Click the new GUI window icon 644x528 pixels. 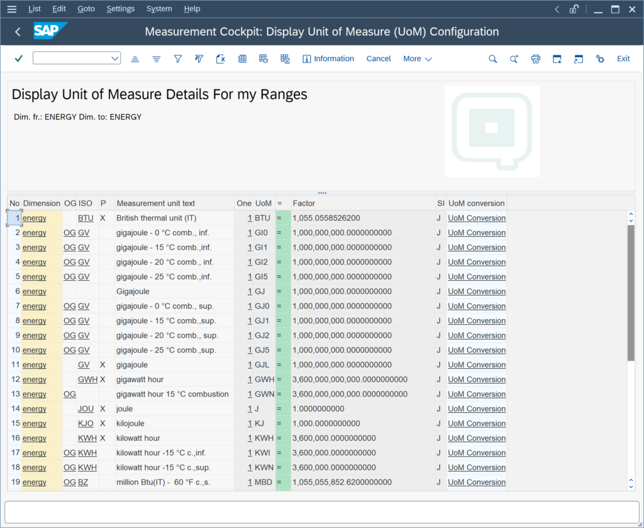[557, 59]
